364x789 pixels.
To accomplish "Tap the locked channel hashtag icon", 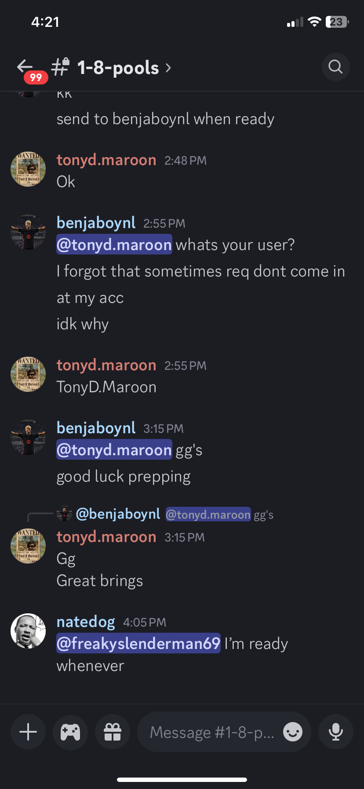I will (x=60, y=67).
